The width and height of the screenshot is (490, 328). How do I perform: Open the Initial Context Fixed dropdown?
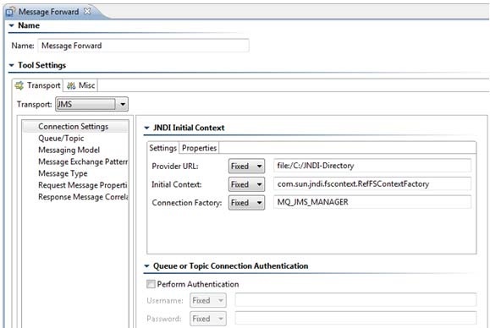tap(246, 184)
